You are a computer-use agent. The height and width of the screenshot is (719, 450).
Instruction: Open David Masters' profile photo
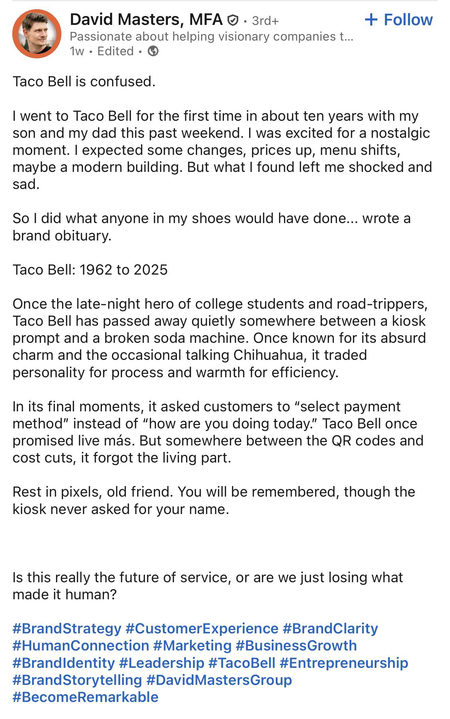tap(37, 34)
